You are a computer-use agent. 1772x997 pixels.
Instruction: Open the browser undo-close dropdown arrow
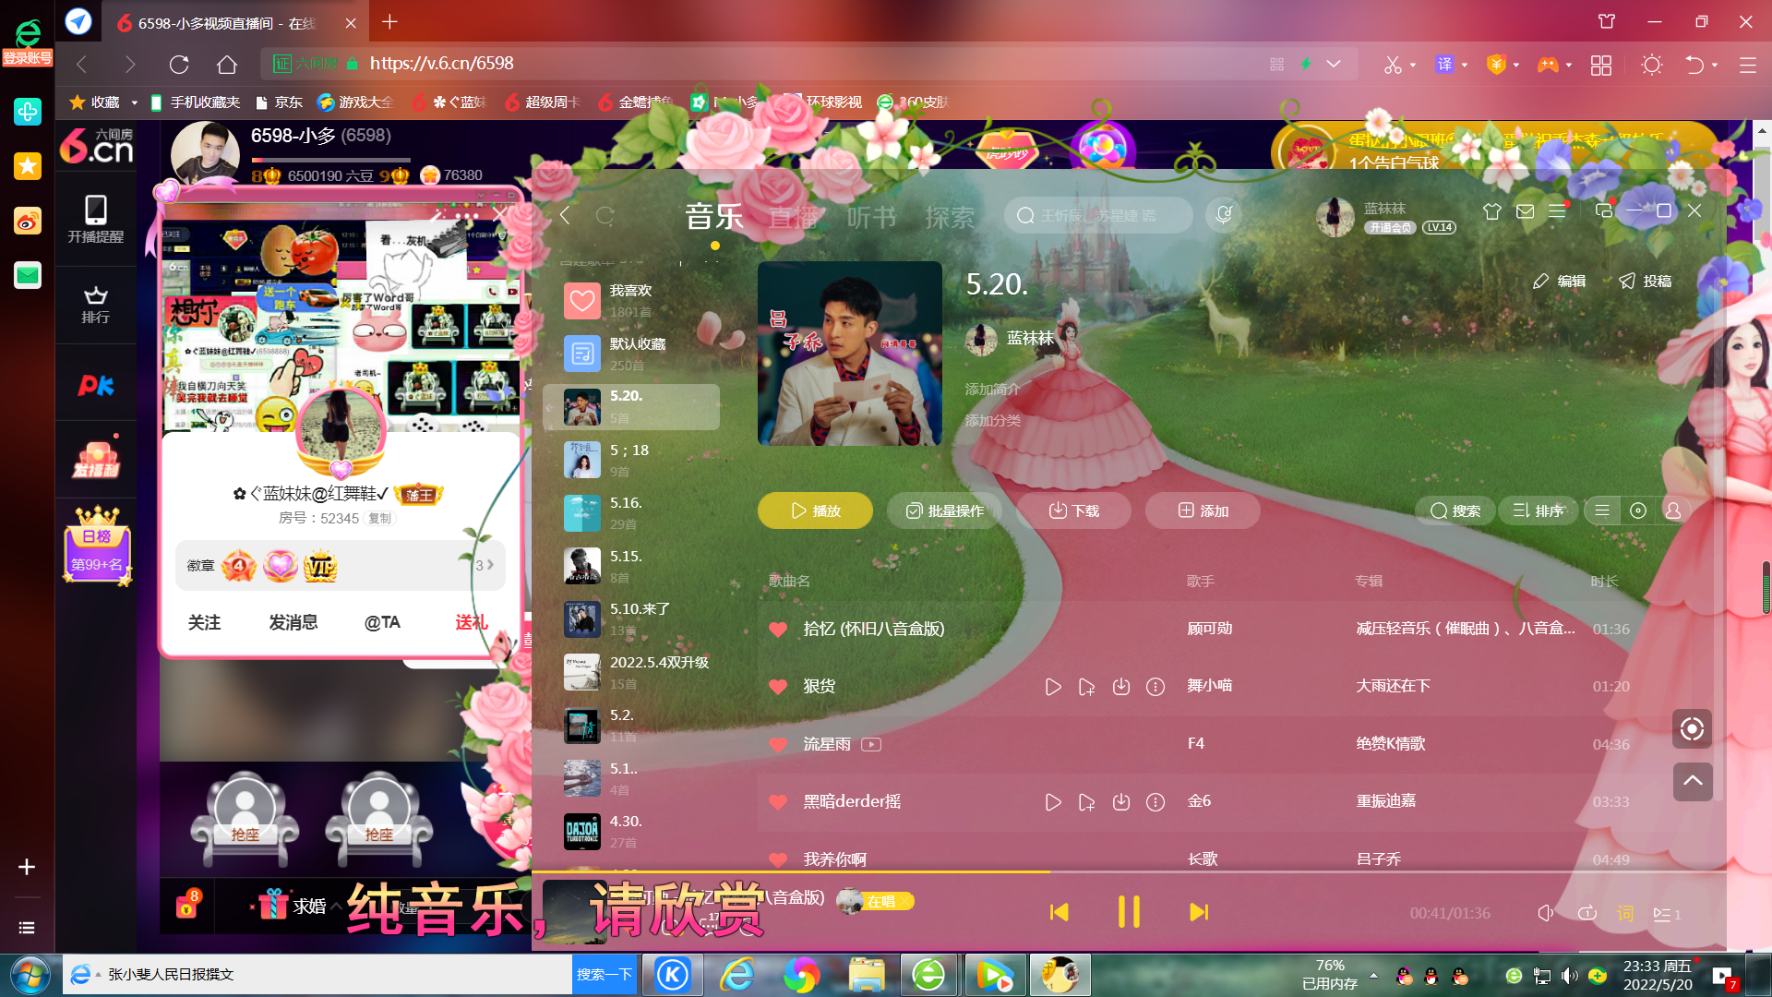coord(1714,65)
